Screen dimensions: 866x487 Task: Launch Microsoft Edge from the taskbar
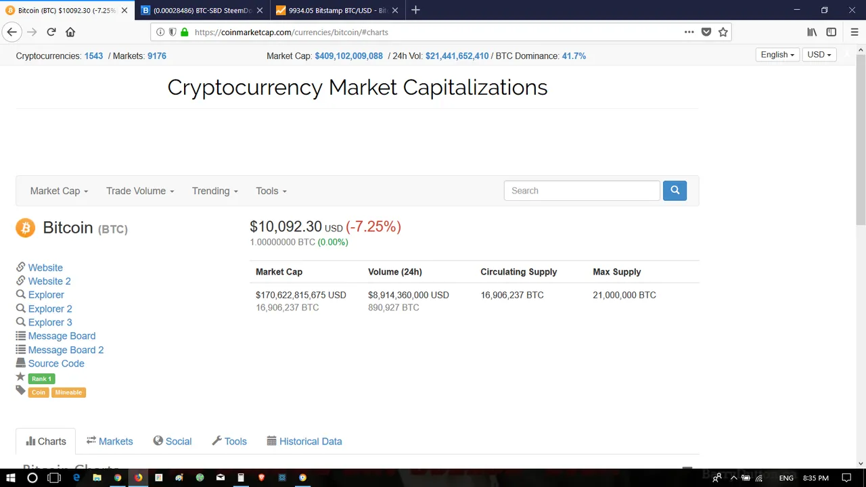[76, 478]
